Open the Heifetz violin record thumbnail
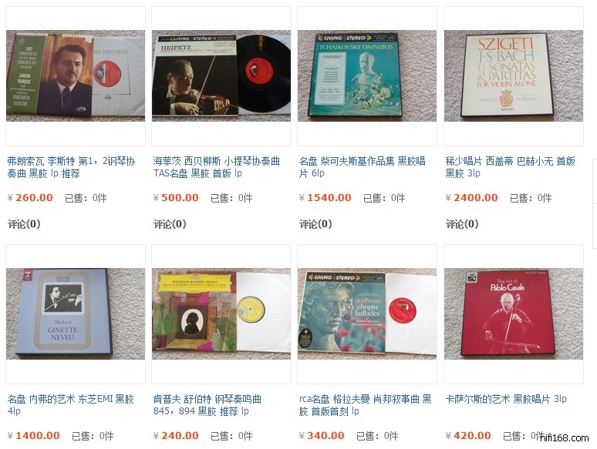Screen dimensions: 597x449 pyautogui.click(x=221, y=76)
